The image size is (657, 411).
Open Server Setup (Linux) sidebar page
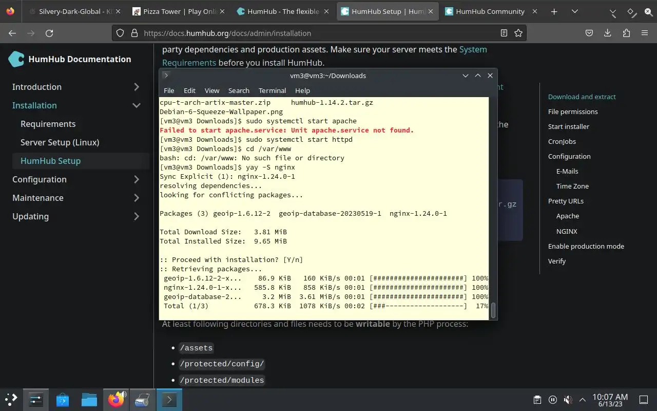[x=60, y=142]
